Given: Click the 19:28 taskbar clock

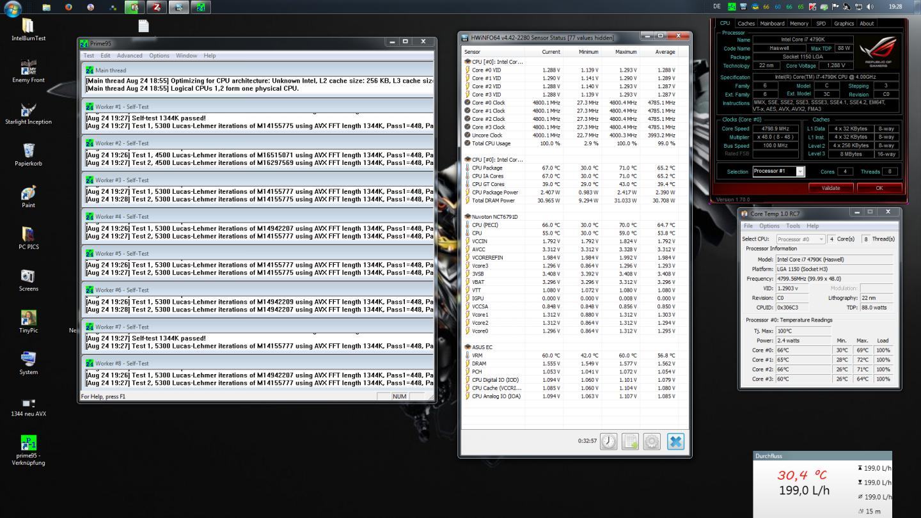Looking at the screenshot, I should click(x=895, y=6).
